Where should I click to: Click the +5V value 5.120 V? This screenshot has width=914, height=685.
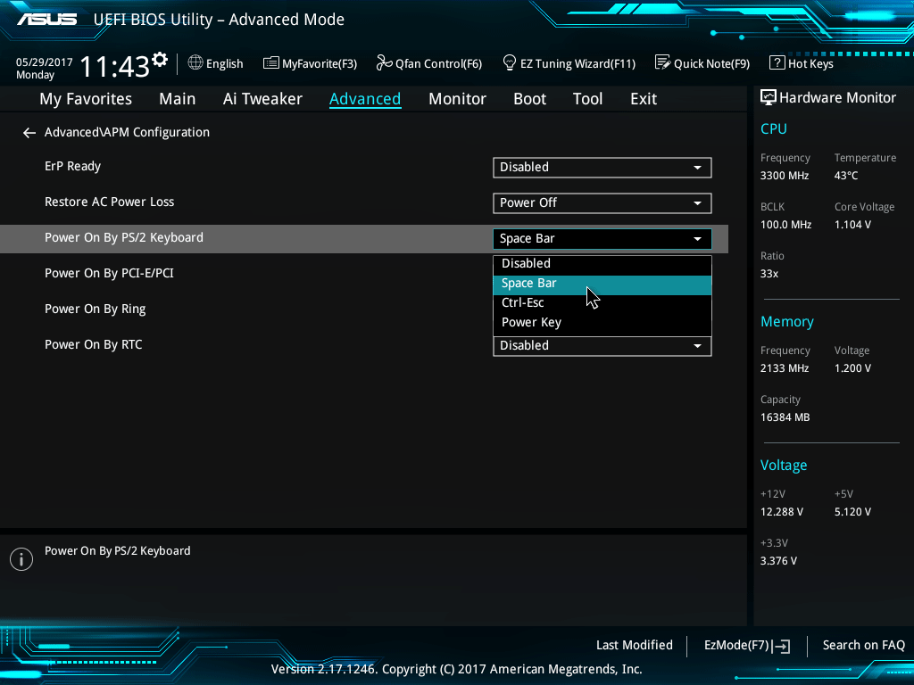coord(852,512)
